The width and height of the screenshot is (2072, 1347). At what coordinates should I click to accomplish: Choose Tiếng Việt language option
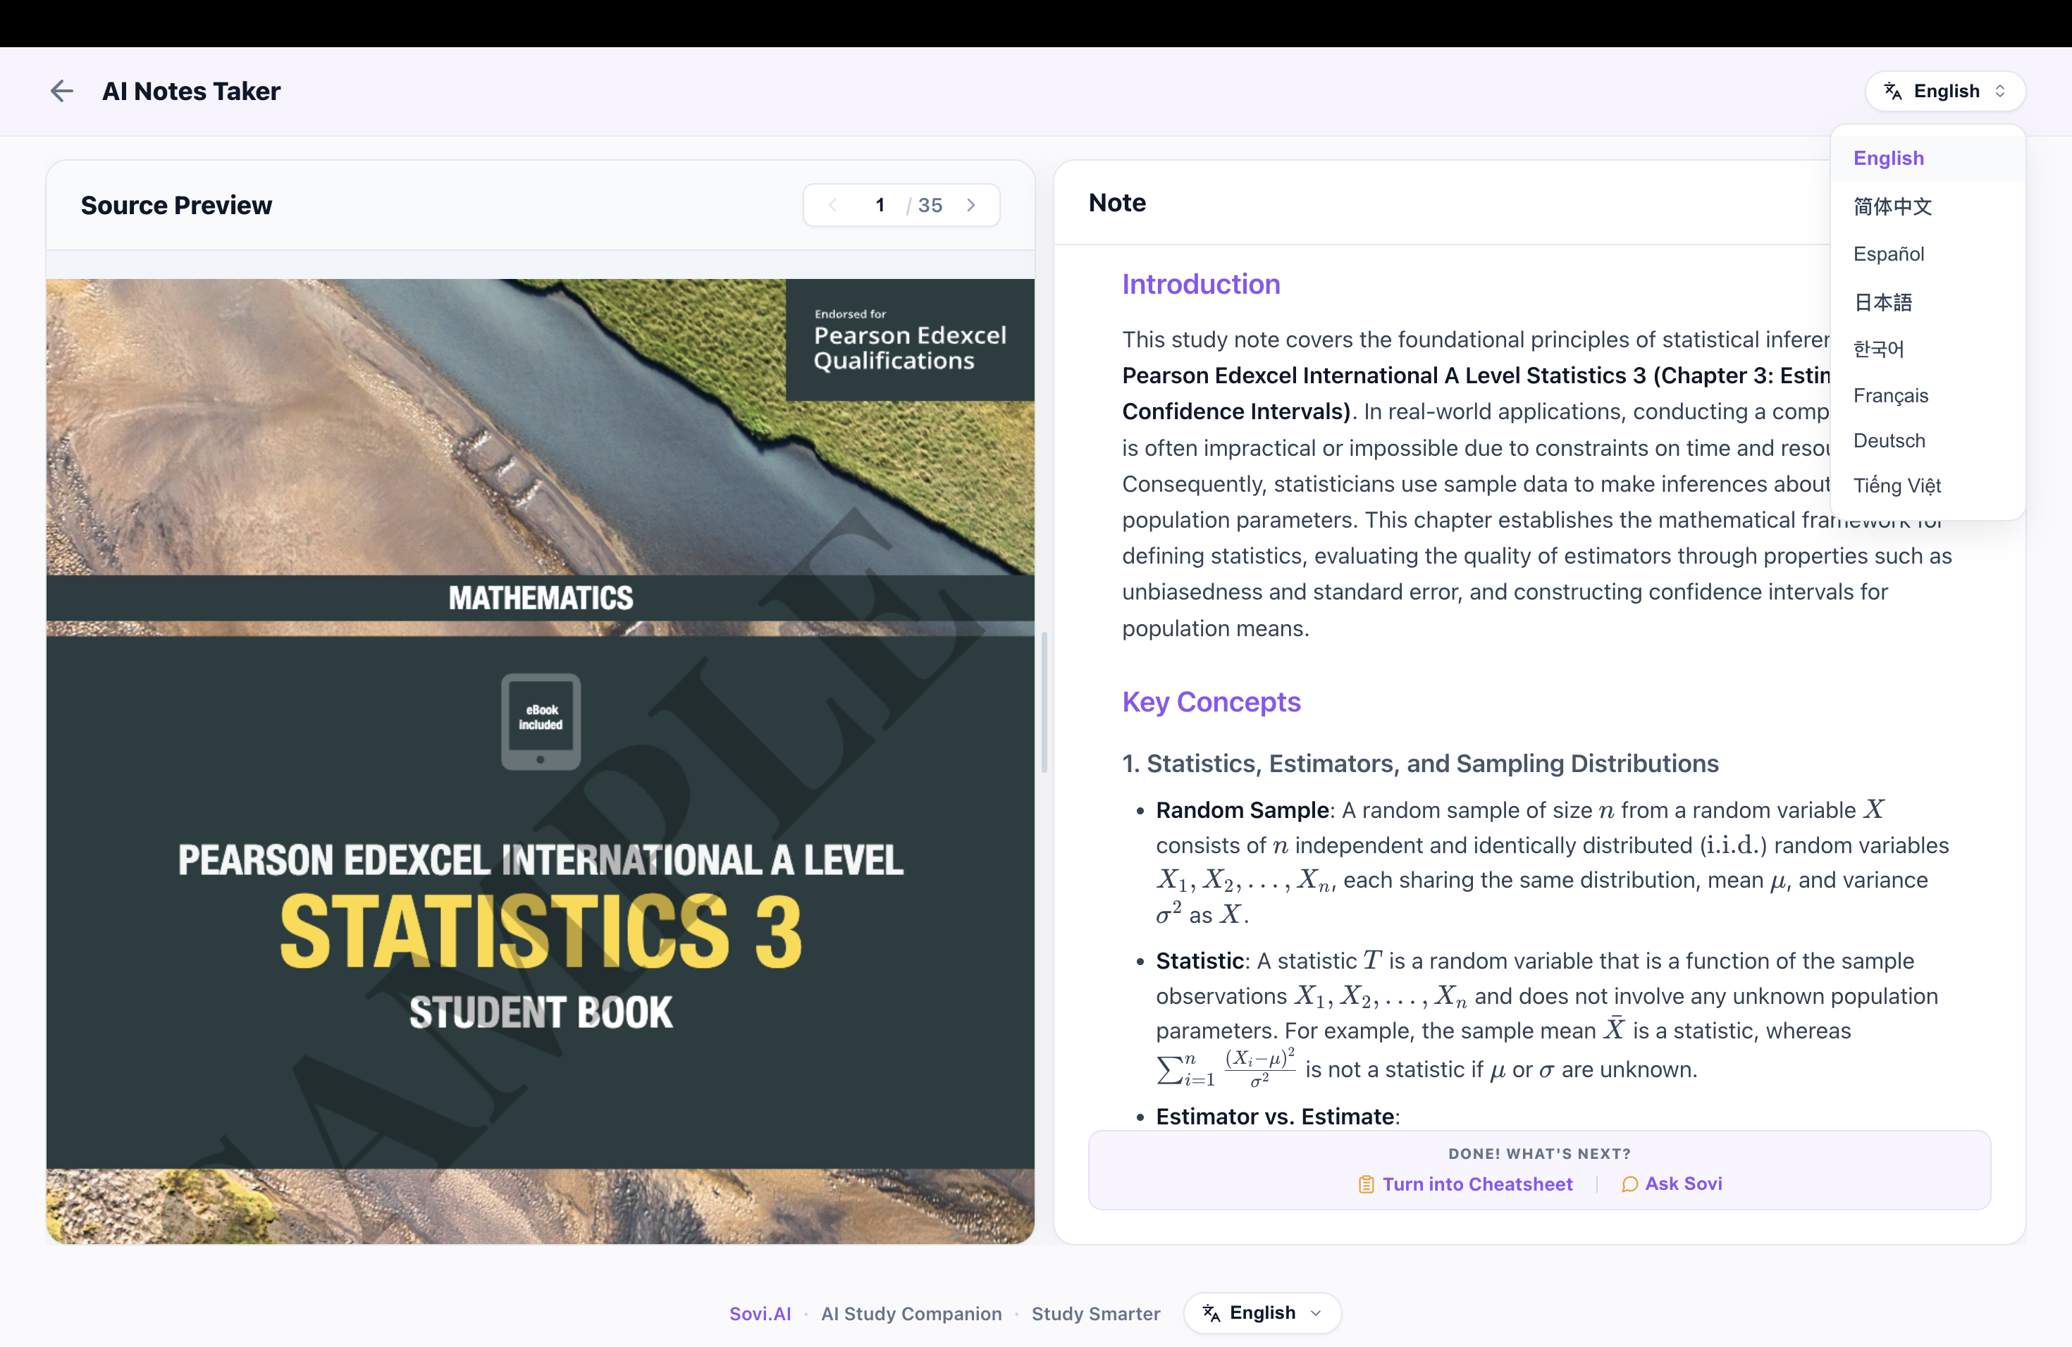[x=1928, y=485]
